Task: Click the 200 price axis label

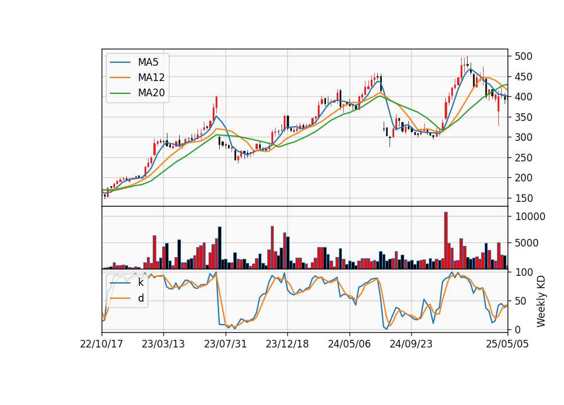Action: 523,178
